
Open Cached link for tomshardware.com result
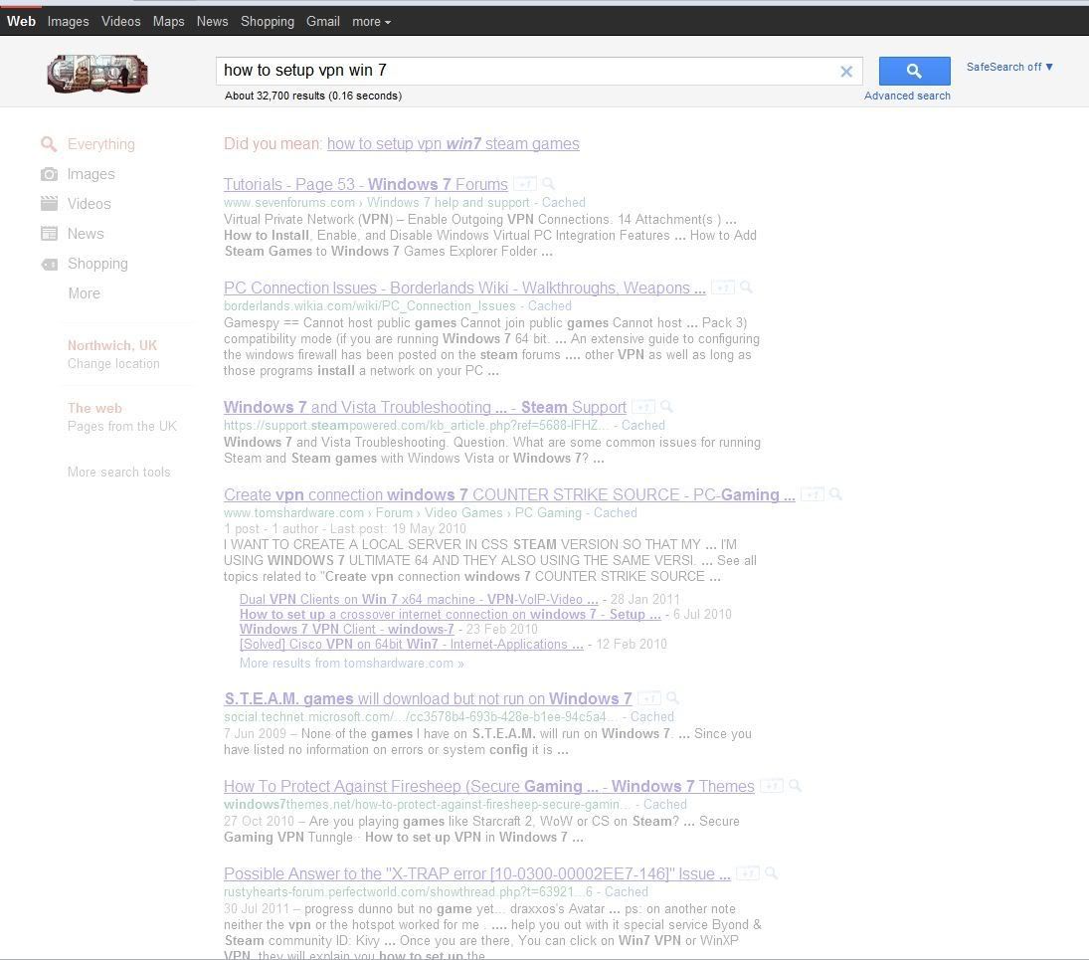click(616, 512)
